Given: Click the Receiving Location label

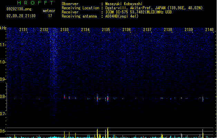Looking at the screenshot, I should (80, 8).
